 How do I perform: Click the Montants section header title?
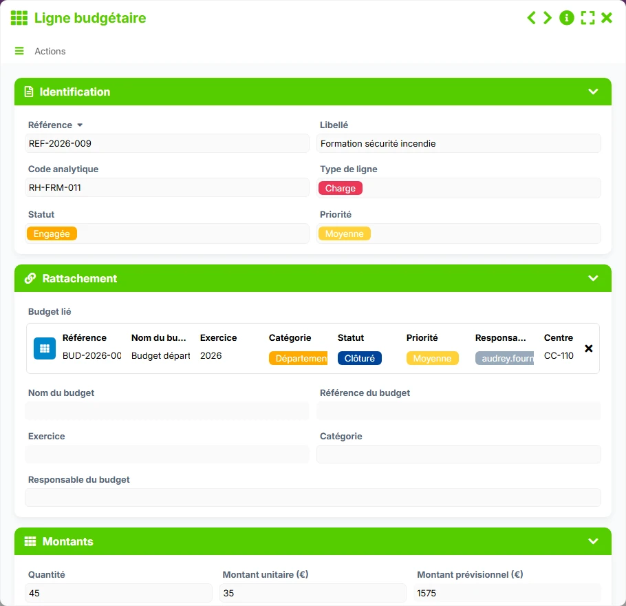click(68, 541)
